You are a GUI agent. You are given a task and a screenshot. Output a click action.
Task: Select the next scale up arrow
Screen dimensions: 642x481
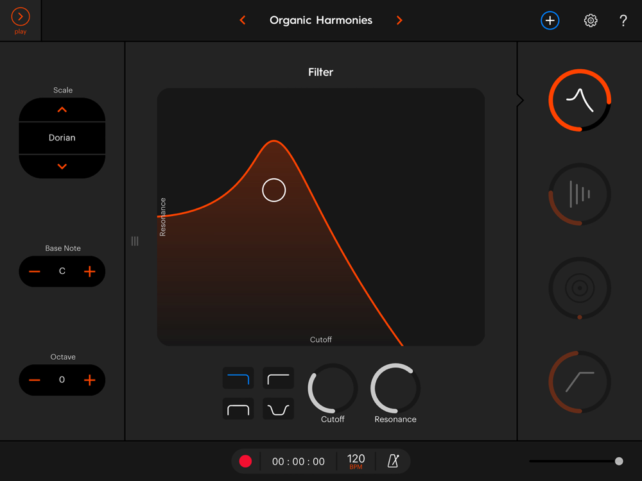click(62, 110)
